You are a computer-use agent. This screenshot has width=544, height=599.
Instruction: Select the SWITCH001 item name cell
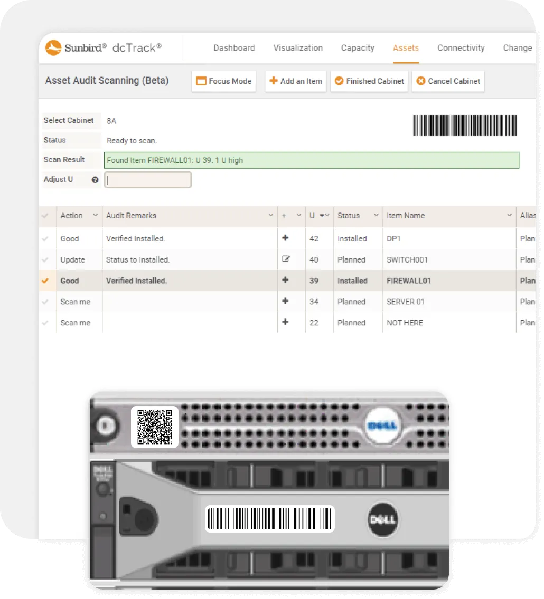point(449,260)
